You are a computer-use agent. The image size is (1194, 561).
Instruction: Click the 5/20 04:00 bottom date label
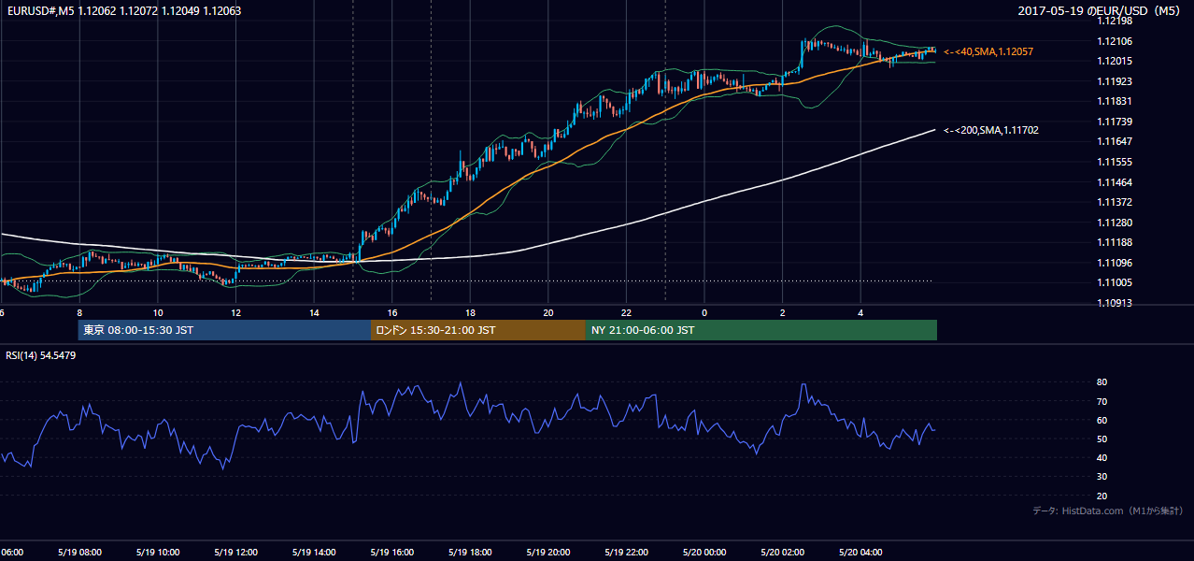coord(860,552)
